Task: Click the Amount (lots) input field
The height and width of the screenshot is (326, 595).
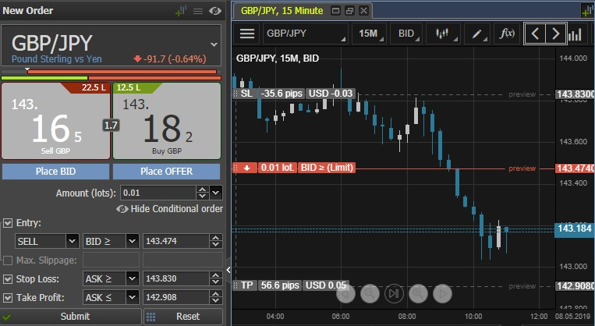Action: pos(158,193)
